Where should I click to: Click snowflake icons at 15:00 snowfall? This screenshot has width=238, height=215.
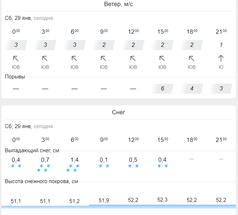pyautogui.click(x=162, y=166)
